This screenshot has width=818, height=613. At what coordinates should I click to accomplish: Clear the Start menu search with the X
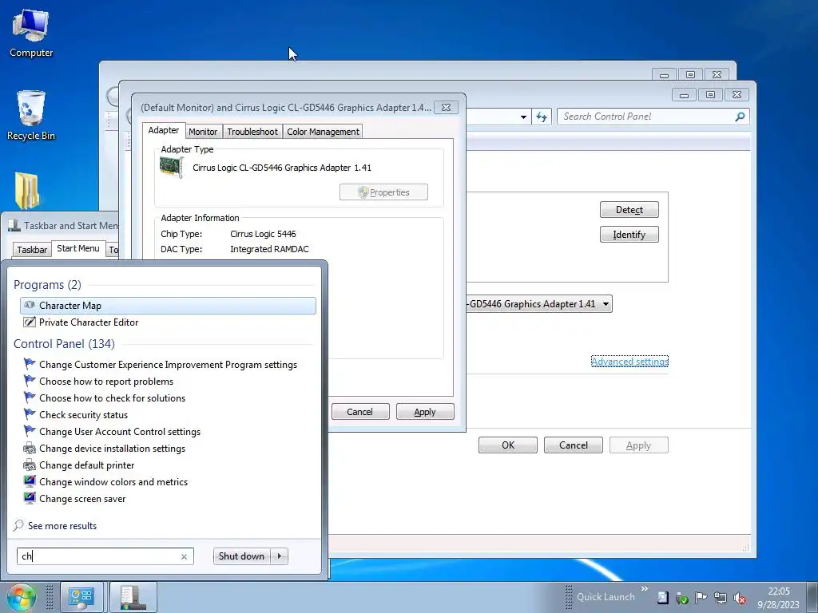[184, 556]
